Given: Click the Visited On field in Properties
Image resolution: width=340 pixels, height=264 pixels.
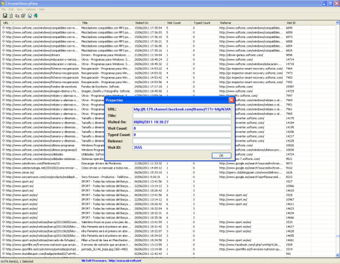Looking at the screenshot, I should pyautogui.click(x=182, y=122).
